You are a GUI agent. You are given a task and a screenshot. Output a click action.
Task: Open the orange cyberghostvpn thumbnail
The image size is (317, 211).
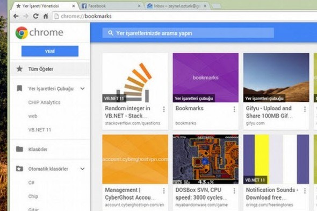click(x=135, y=159)
